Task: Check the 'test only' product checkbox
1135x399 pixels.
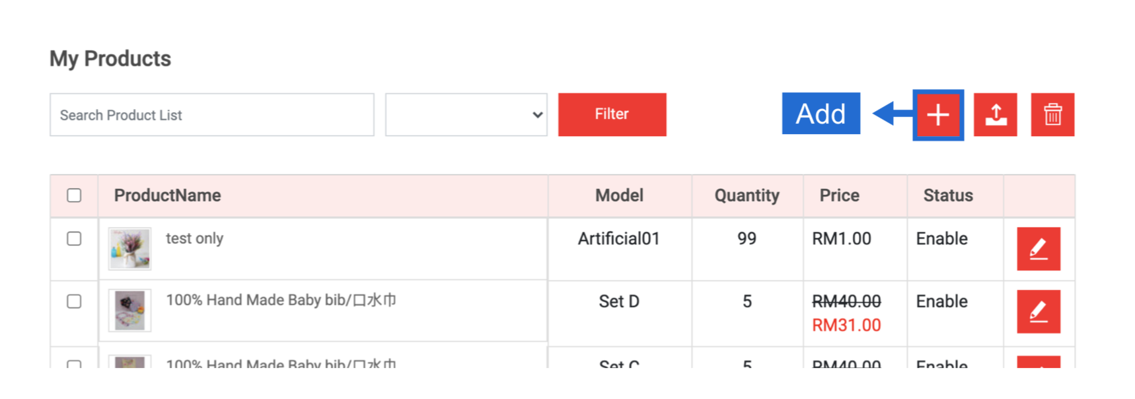Action: pyautogui.click(x=74, y=238)
